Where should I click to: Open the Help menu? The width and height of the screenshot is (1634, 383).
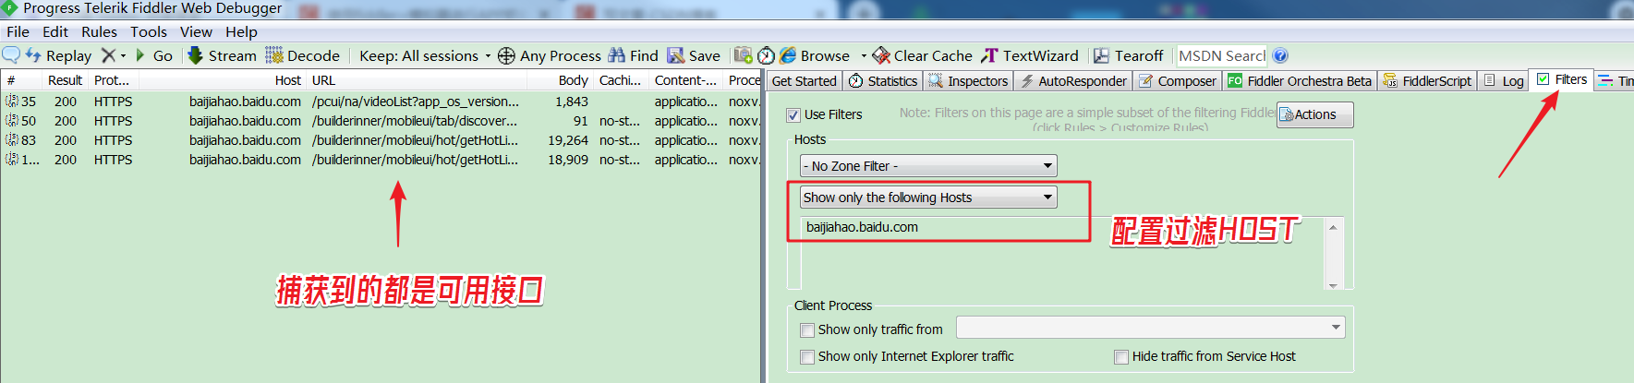pyautogui.click(x=241, y=31)
